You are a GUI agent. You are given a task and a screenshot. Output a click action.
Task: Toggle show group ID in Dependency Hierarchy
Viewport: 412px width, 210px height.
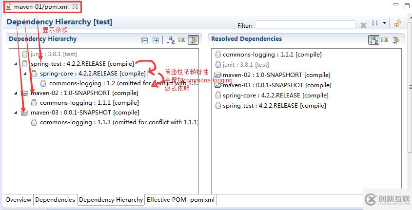[x=182, y=40]
